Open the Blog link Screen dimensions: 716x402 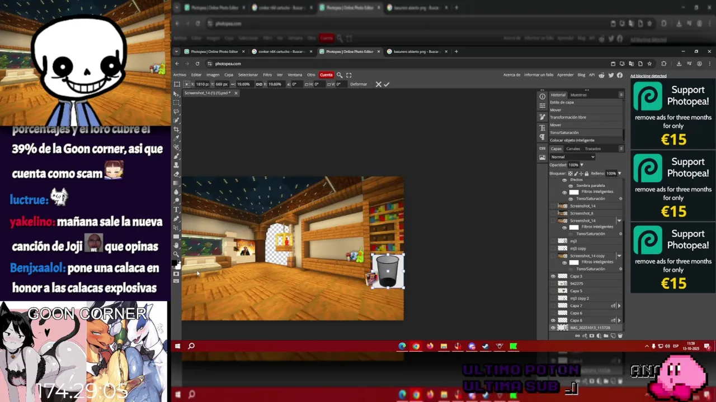click(581, 75)
